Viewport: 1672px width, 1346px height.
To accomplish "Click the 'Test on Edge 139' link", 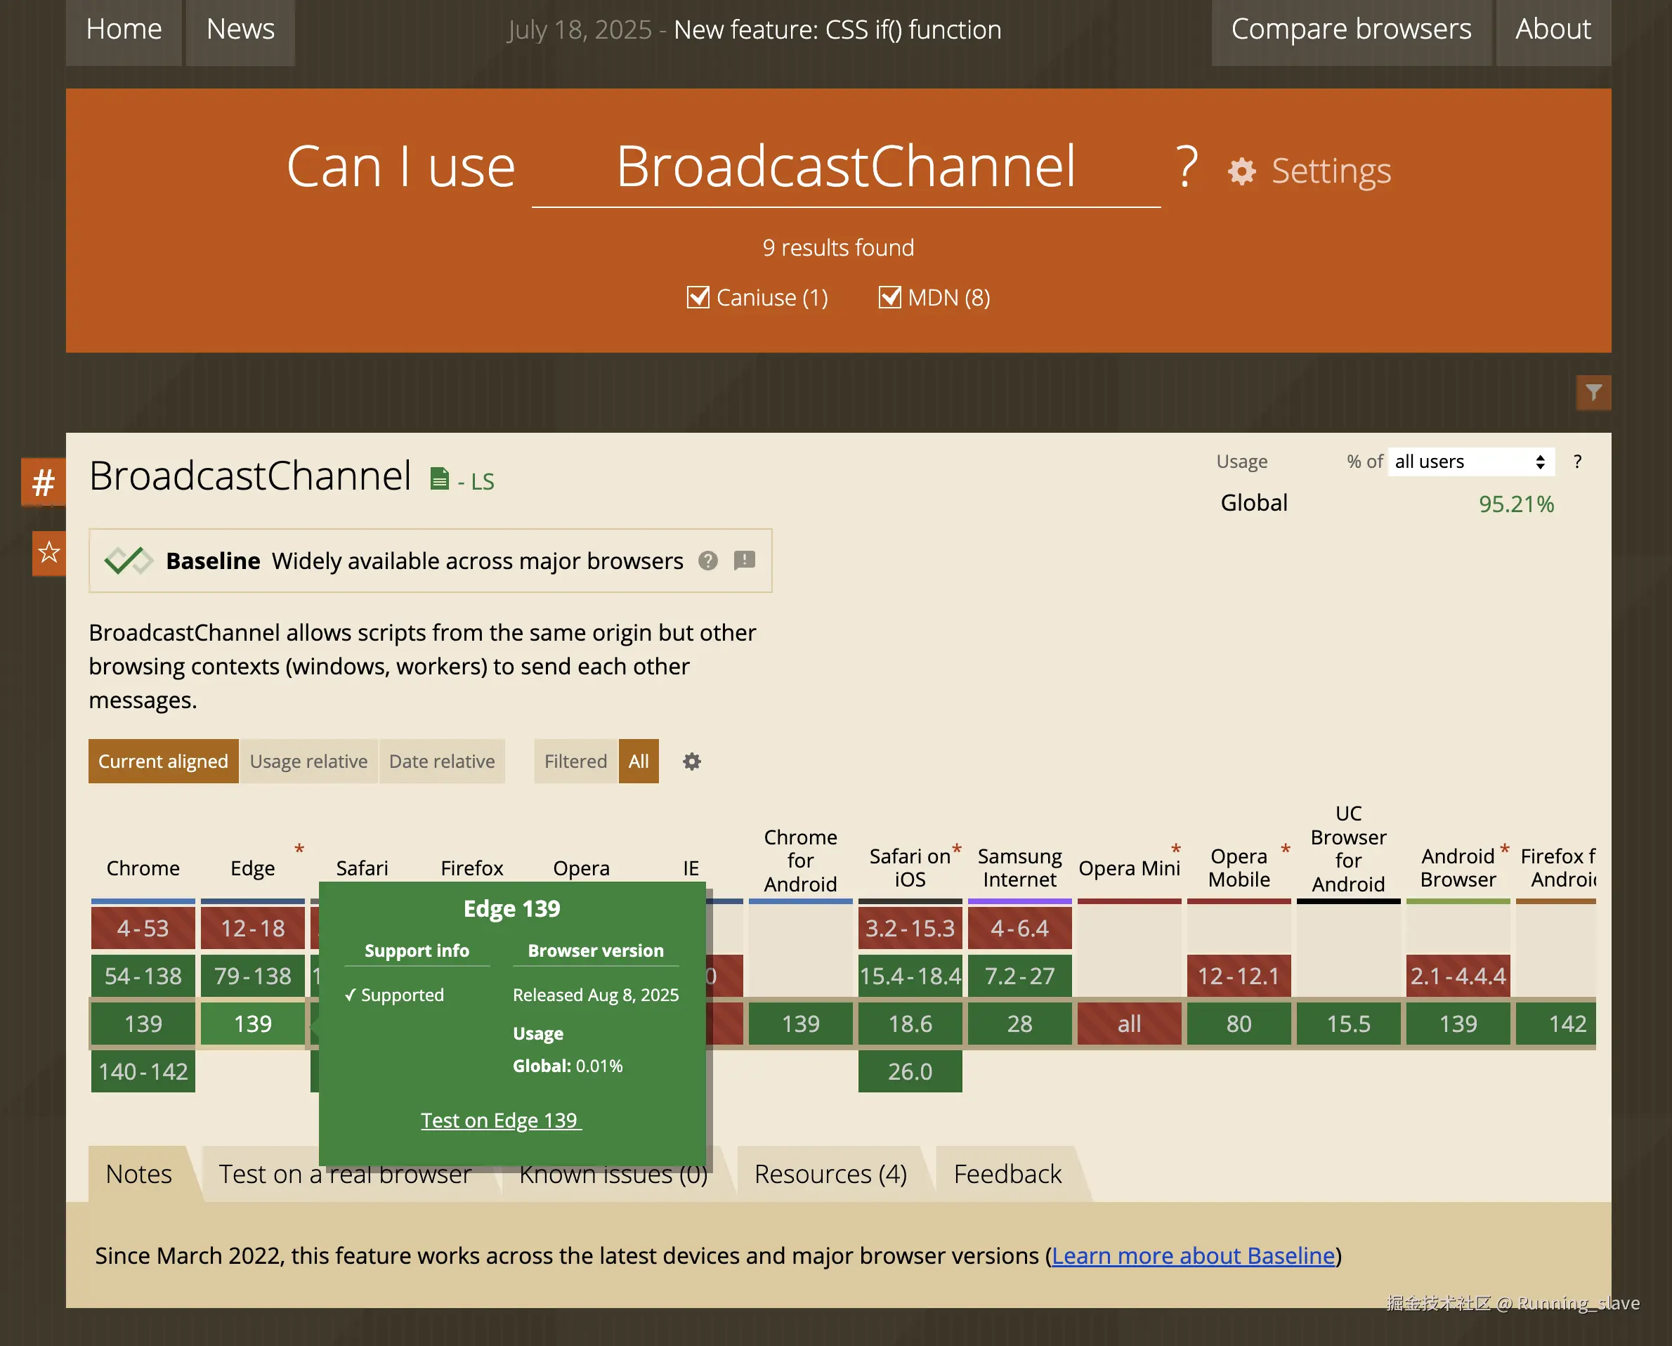I will click(x=501, y=1120).
